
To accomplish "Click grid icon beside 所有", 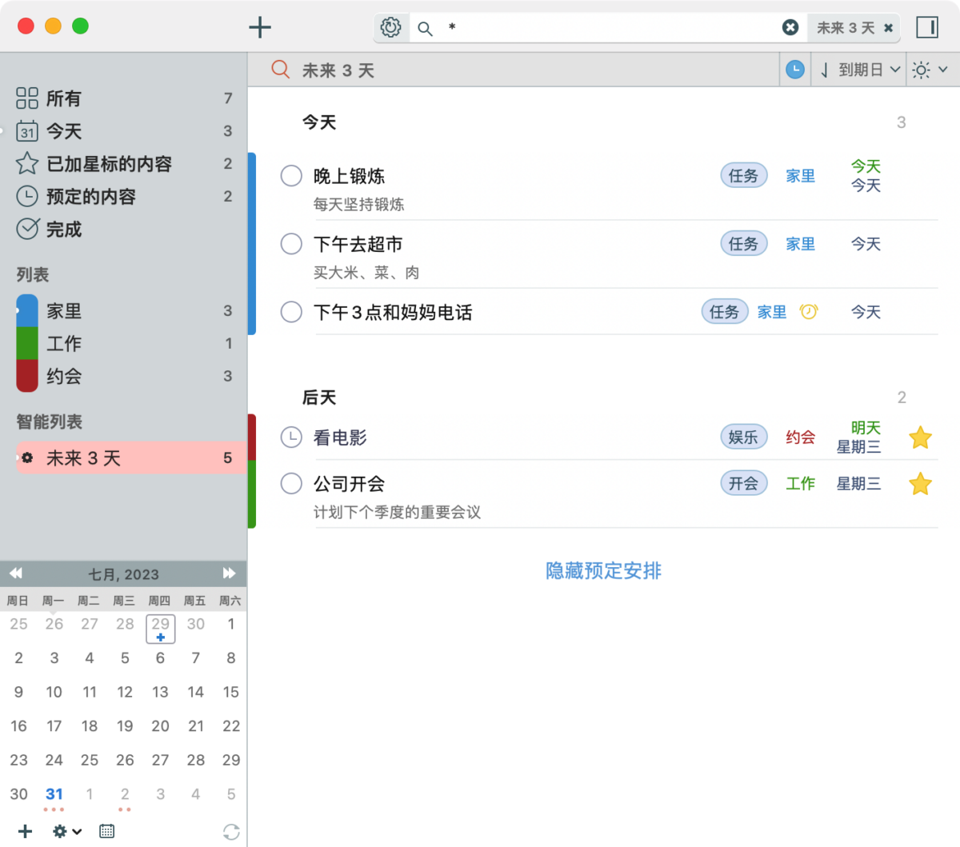I will pyautogui.click(x=27, y=98).
